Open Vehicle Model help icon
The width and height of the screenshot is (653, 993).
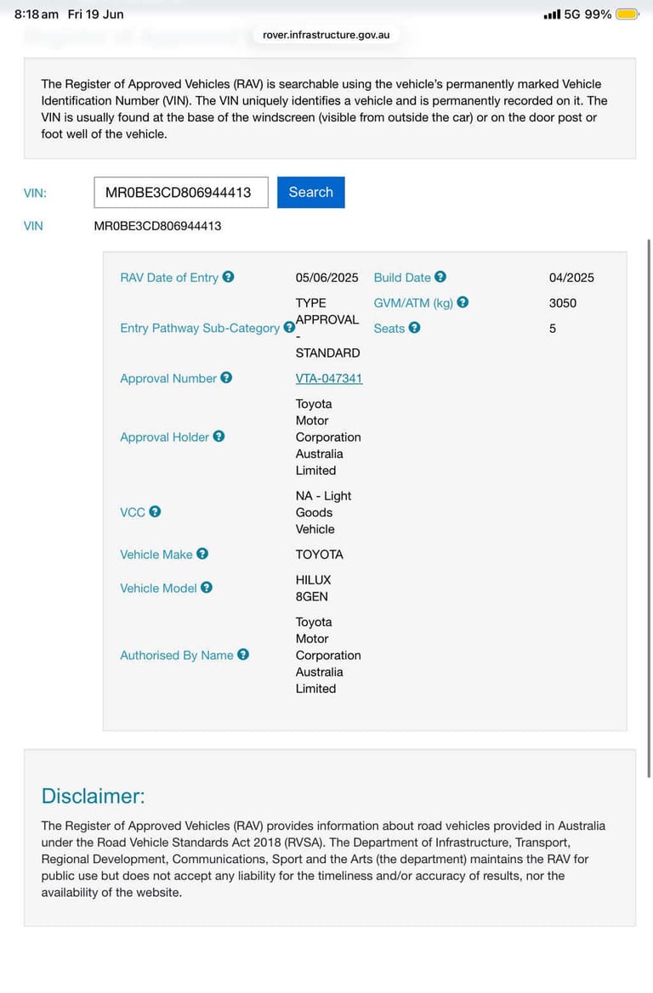click(x=207, y=588)
